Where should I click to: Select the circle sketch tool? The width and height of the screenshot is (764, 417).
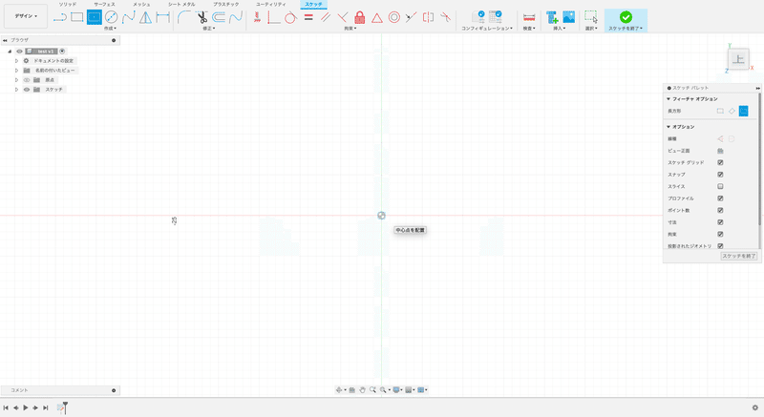point(111,17)
